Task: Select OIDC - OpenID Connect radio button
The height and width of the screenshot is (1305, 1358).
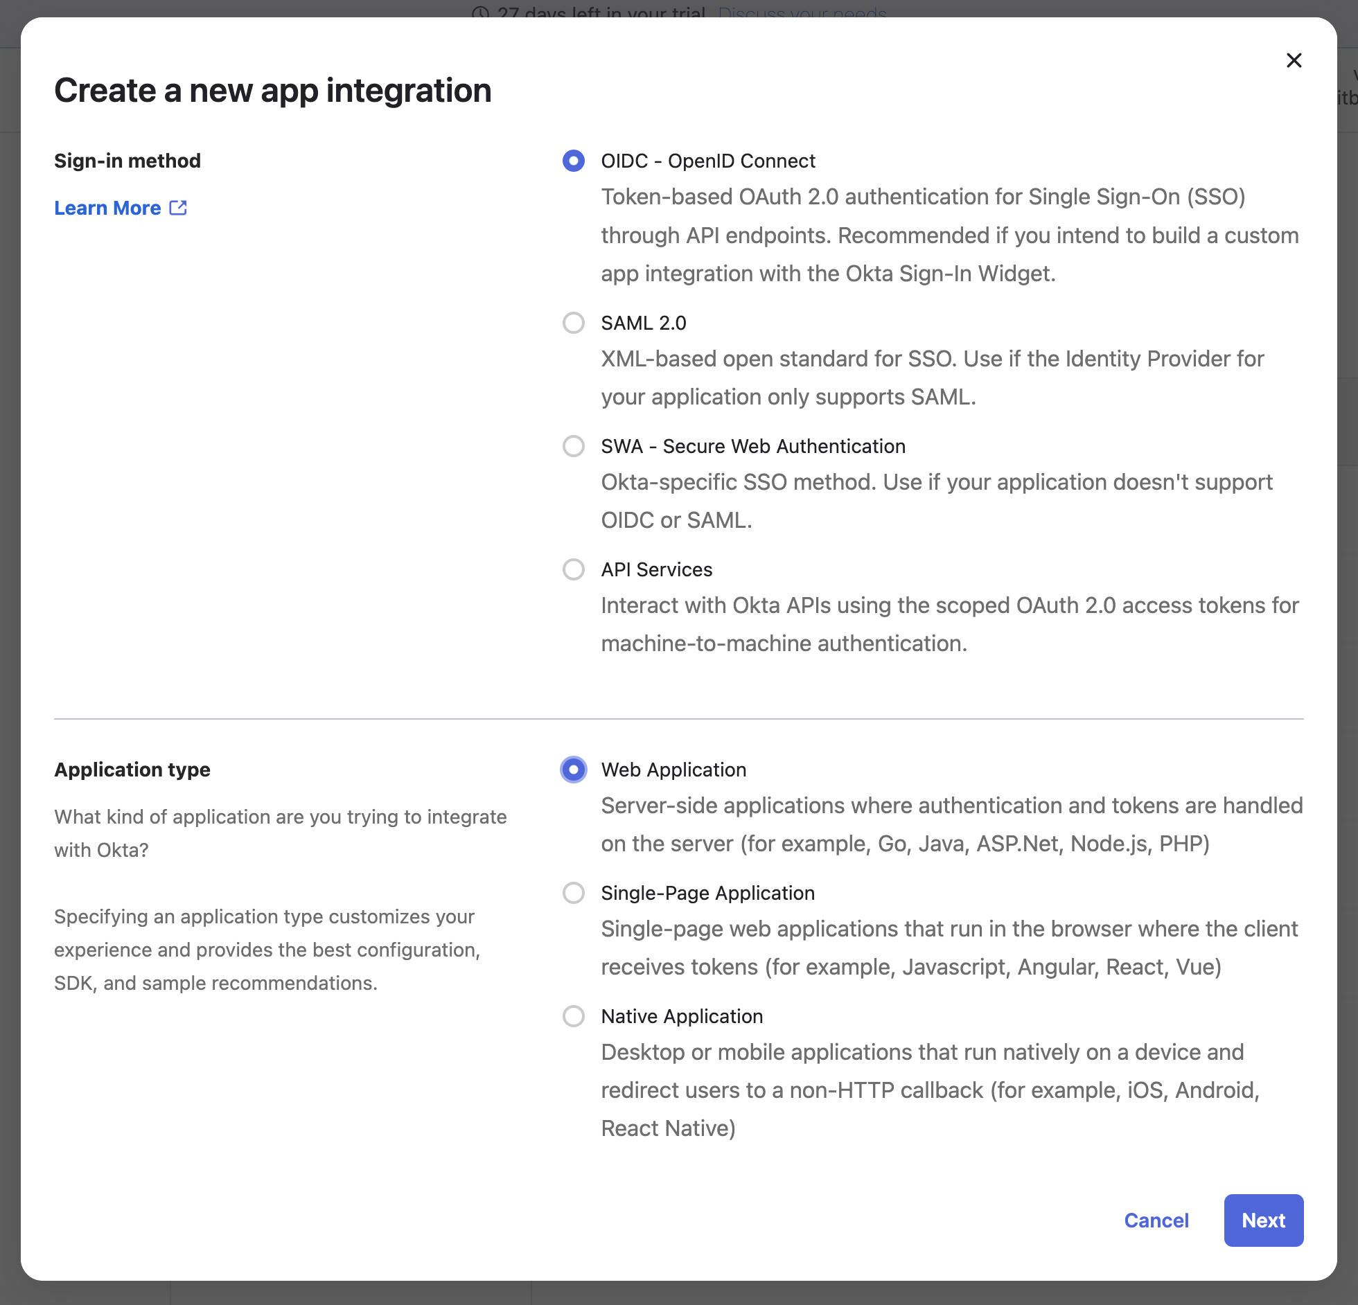Action: click(573, 161)
